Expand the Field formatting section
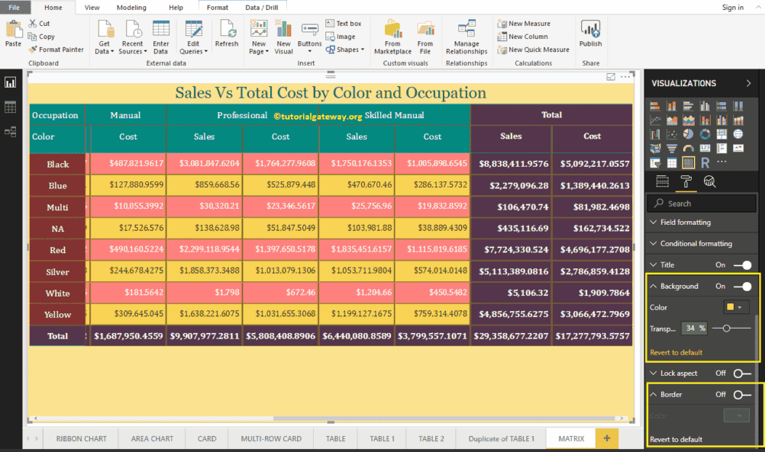Image resolution: width=765 pixels, height=452 pixels. (685, 223)
